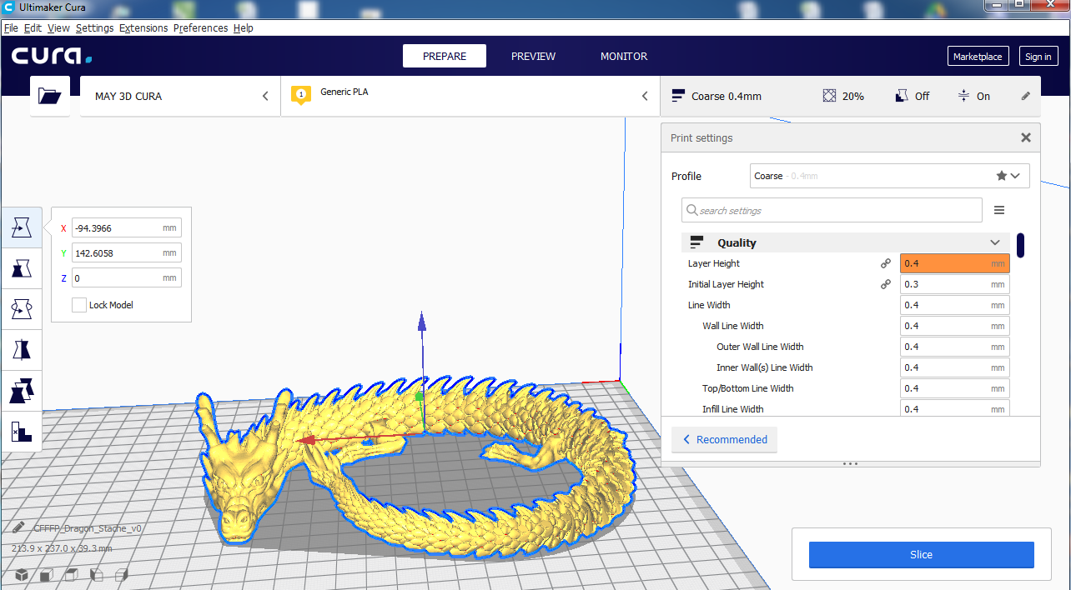The width and height of the screenshot is (1071, 590).
Task: Click the Infill Line Width field
Action: coord(954,408)
